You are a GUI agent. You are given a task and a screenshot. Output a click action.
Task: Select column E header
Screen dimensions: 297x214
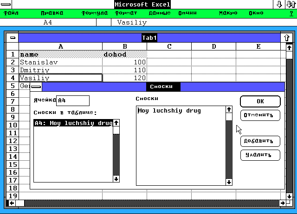(x=258, y=46)
